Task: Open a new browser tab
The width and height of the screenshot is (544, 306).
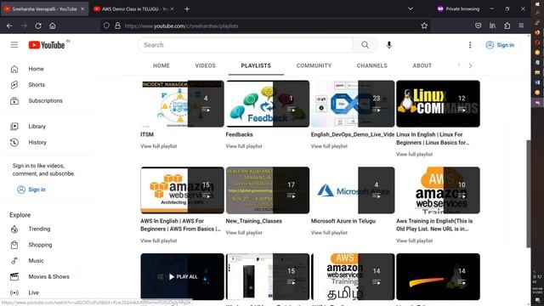Action: click(187, 9)
